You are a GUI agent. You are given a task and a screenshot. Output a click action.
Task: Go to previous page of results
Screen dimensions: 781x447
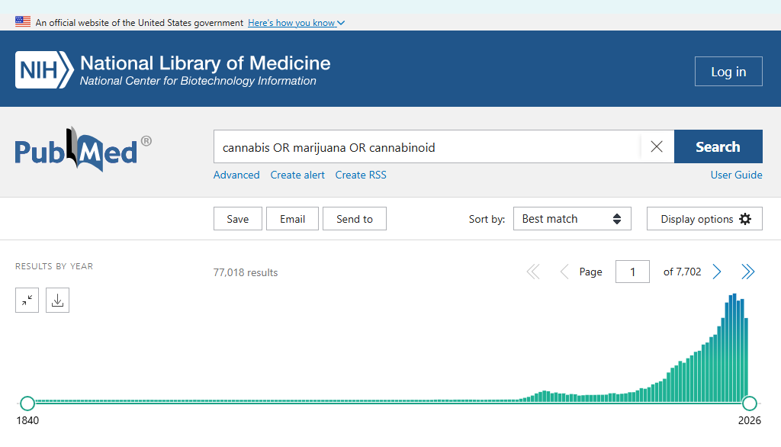(564, 272)
